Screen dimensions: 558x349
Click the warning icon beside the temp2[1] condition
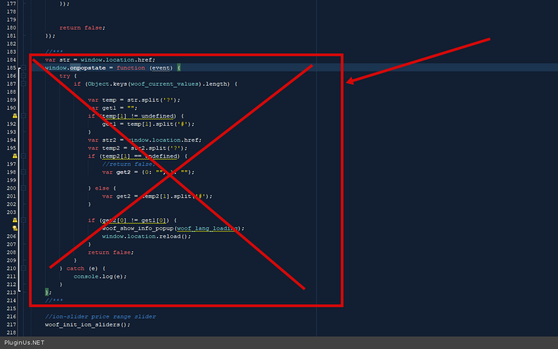[x=15, y=156]
